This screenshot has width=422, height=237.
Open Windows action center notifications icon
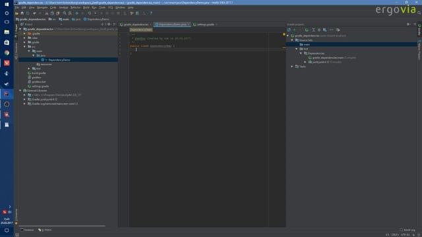7,230
